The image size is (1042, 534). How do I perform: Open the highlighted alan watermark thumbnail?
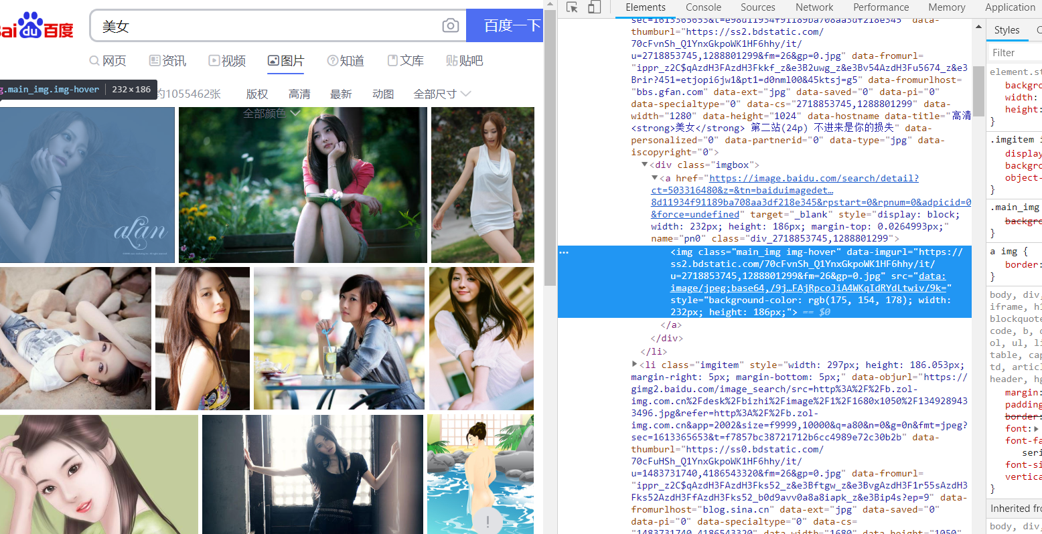click(87, 185)
